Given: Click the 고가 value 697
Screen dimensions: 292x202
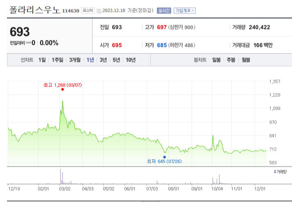Looking at the screenshot, I should (x=162, y=27).
